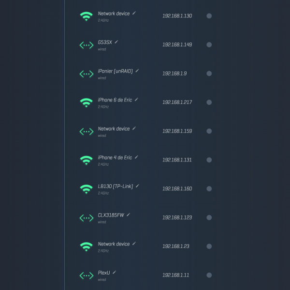Click the Wi-Fi icon for iPhone 4 de Eric
290x290 pixels.
(x=86, y=160)
